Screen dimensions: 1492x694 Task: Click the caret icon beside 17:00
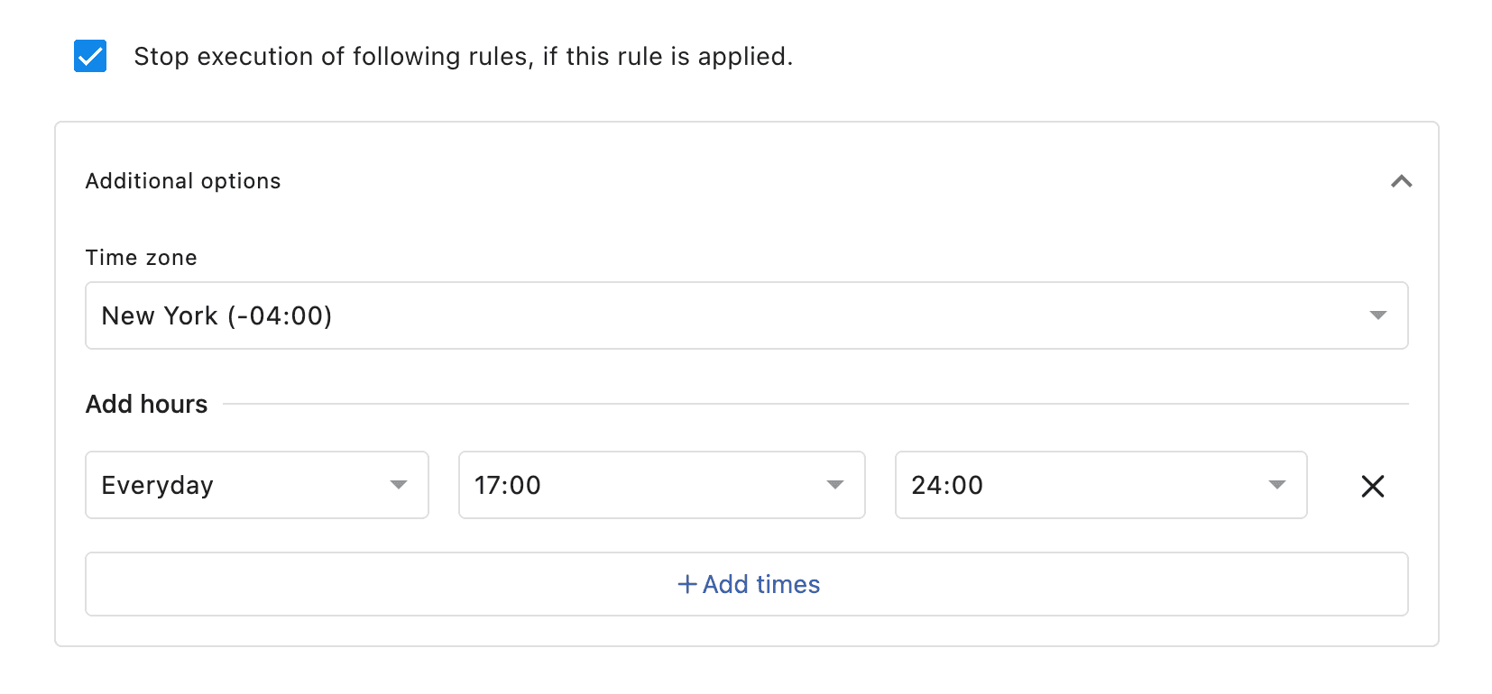coord(834,485)
